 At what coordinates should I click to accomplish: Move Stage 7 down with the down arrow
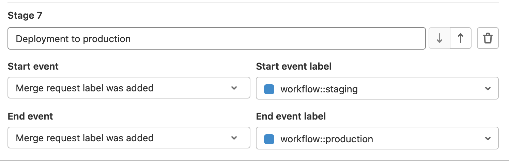(439, 38)
